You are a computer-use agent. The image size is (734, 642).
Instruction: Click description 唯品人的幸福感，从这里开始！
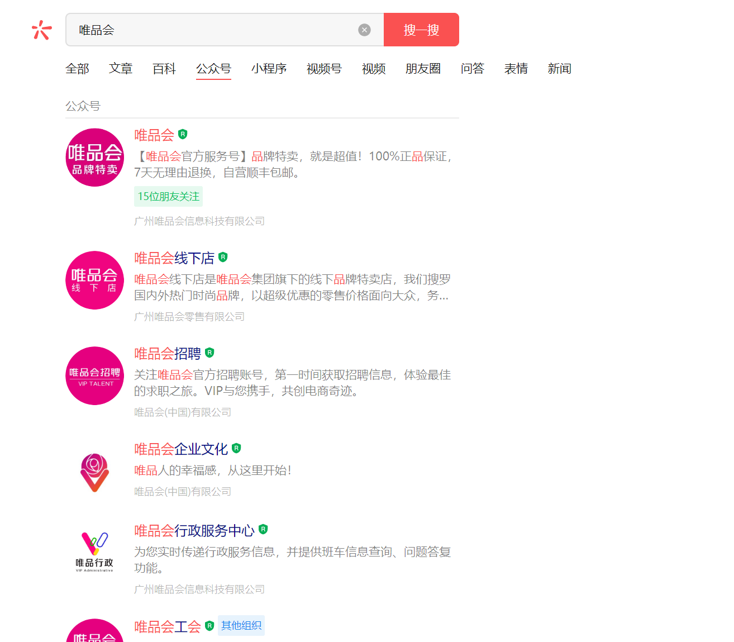[x=213, y=470]
